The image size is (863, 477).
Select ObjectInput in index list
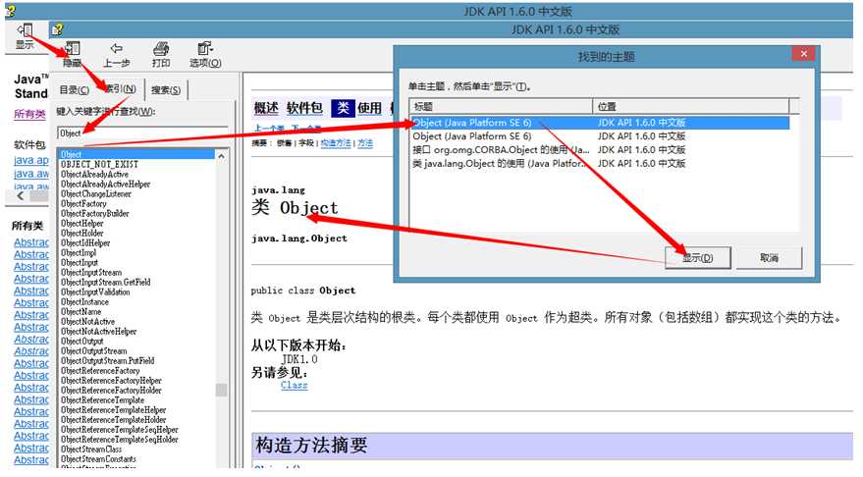point(80,263)
